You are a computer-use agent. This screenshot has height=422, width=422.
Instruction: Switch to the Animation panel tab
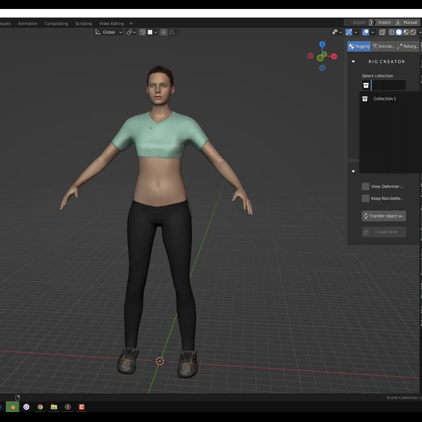[383, 46]
